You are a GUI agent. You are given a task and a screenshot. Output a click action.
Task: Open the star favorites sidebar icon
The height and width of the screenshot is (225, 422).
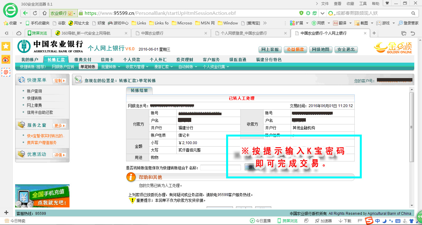(x=6, y=46)
